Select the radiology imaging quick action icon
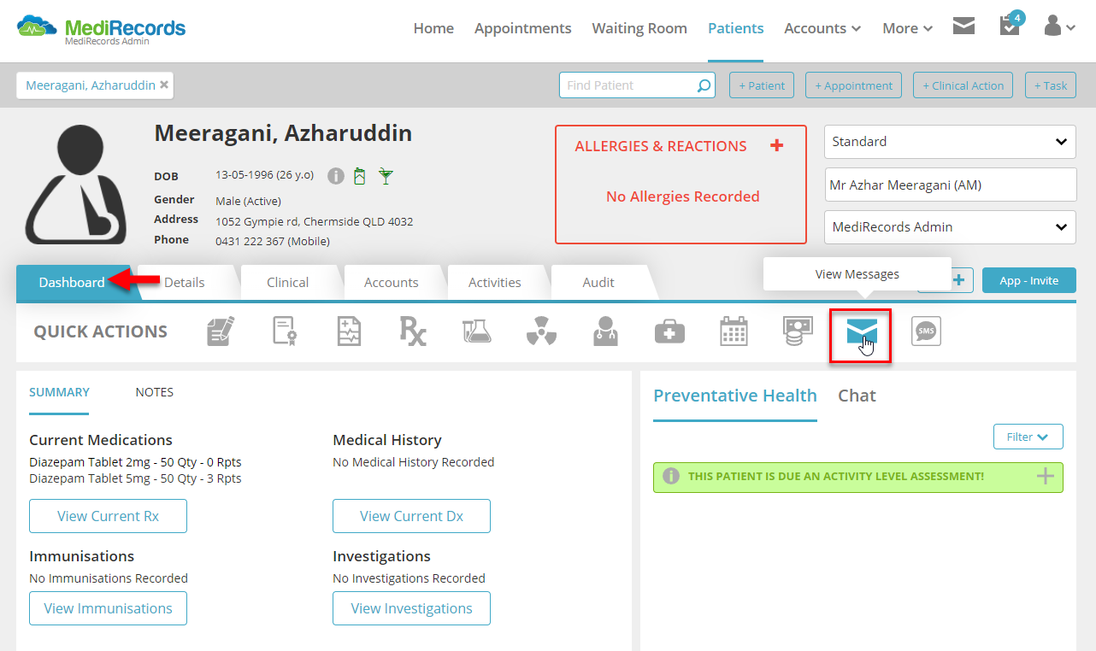 click(541, 331)
